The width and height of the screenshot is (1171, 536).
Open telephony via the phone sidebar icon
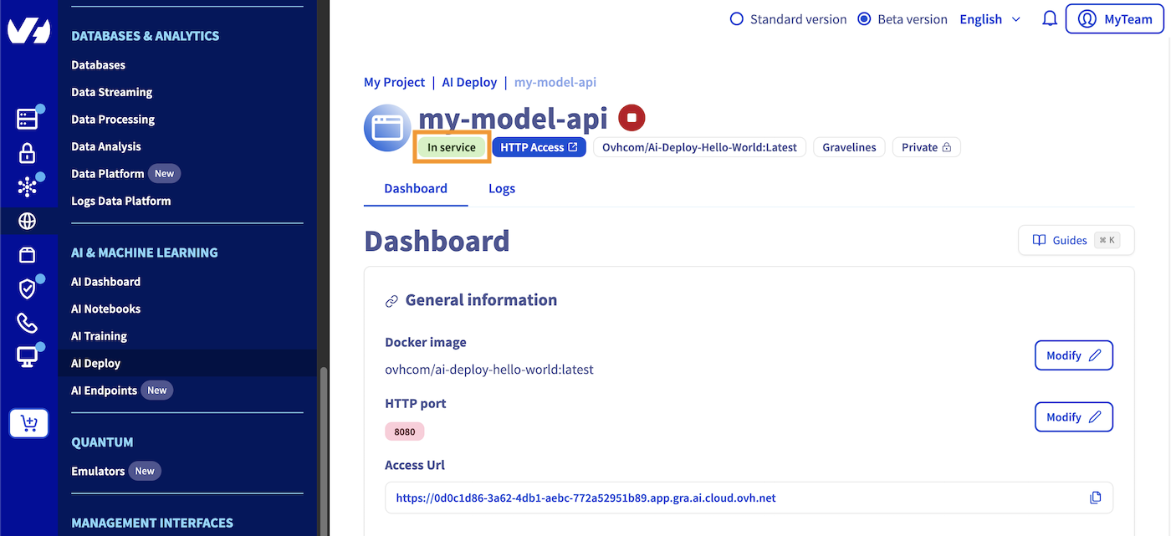click(28, 322)
